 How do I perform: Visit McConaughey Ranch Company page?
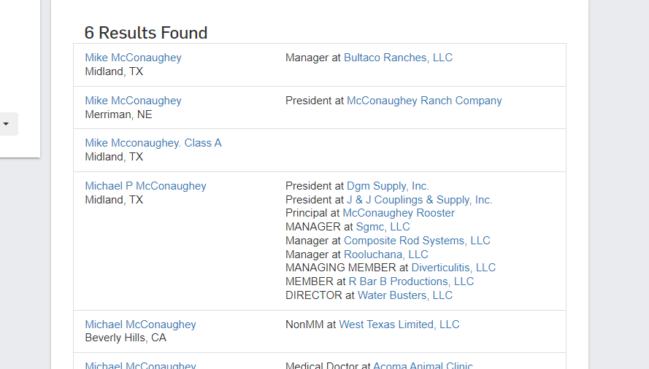424,101
